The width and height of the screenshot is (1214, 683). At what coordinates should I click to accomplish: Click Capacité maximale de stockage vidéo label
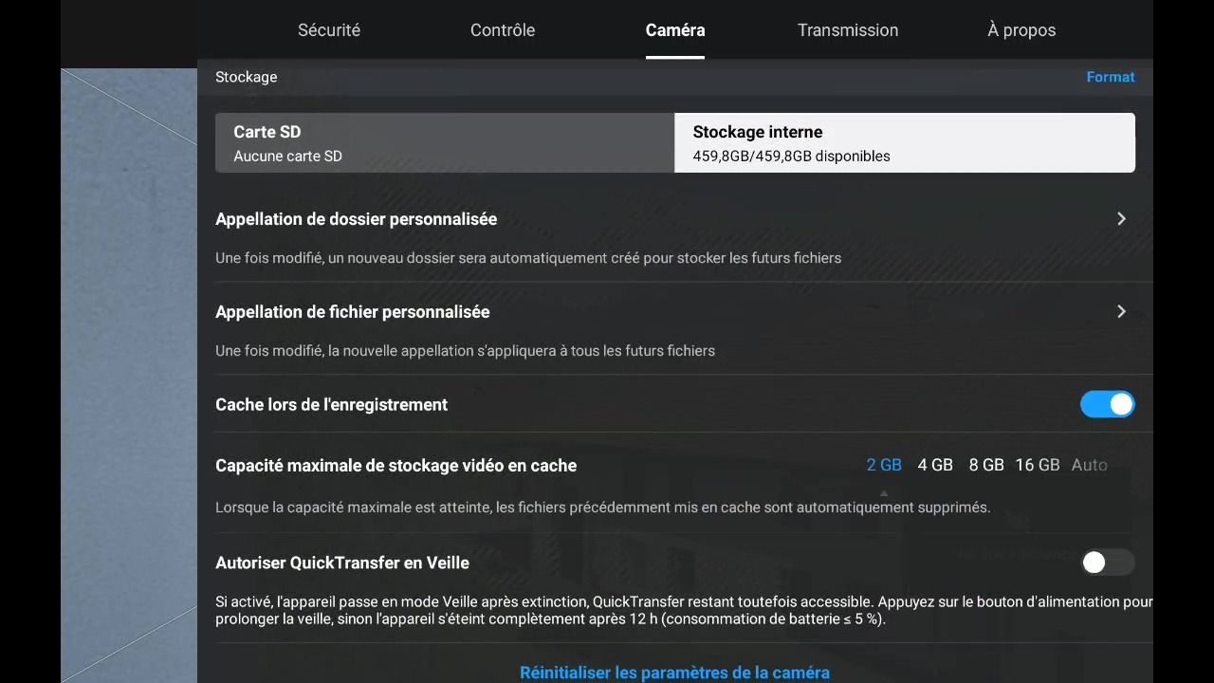click(x=395, y=466)
